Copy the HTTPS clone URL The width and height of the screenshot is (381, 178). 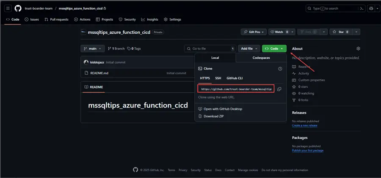279,89
